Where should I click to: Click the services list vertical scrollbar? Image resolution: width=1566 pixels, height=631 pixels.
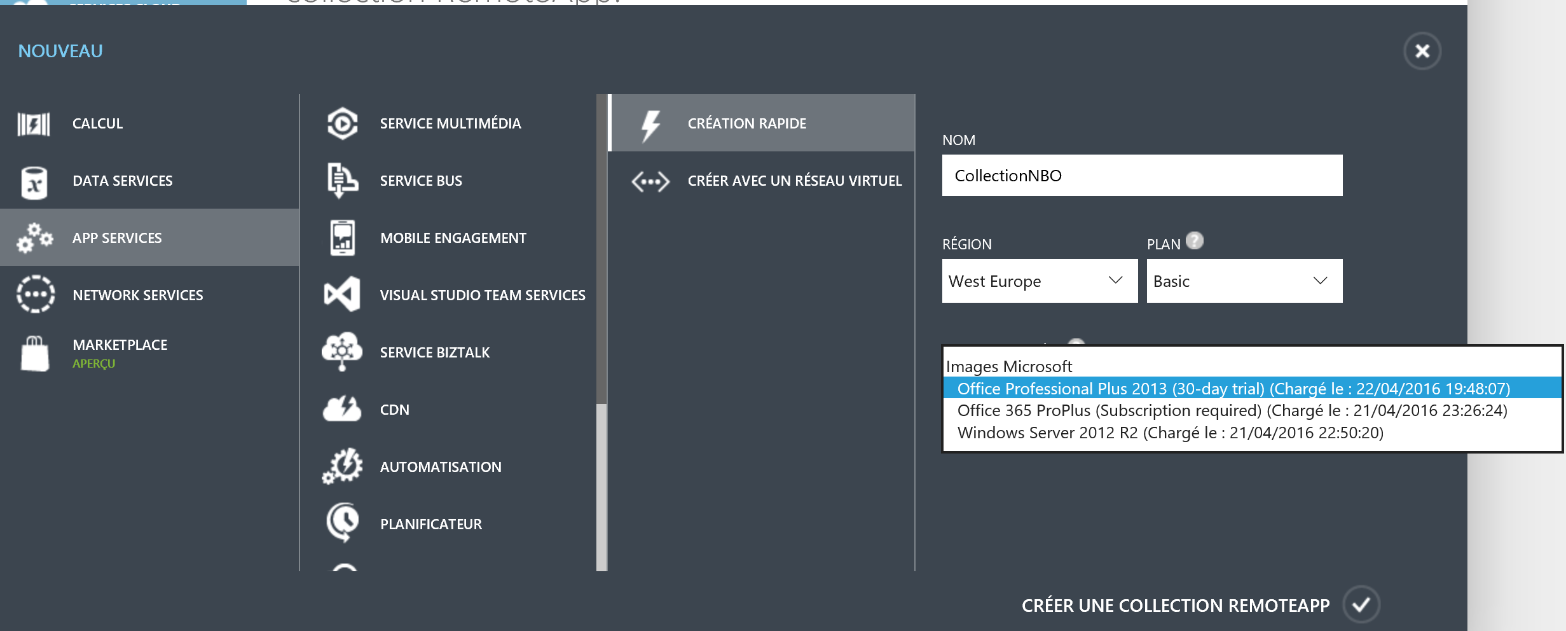pyautogui.click(x=601, y=254)
